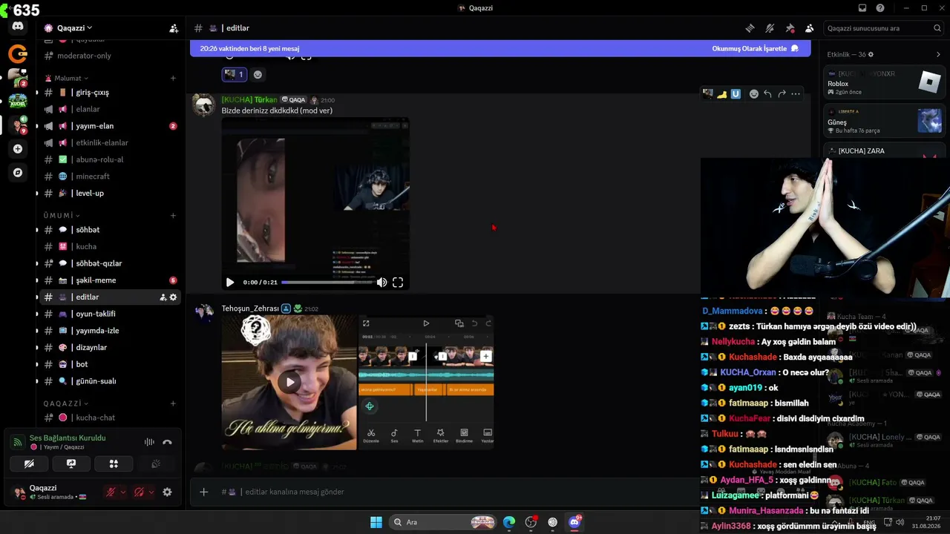Screen dimensions: 950x534
Task: Open microphone input options arrow
Action: [x=123, y=492]
